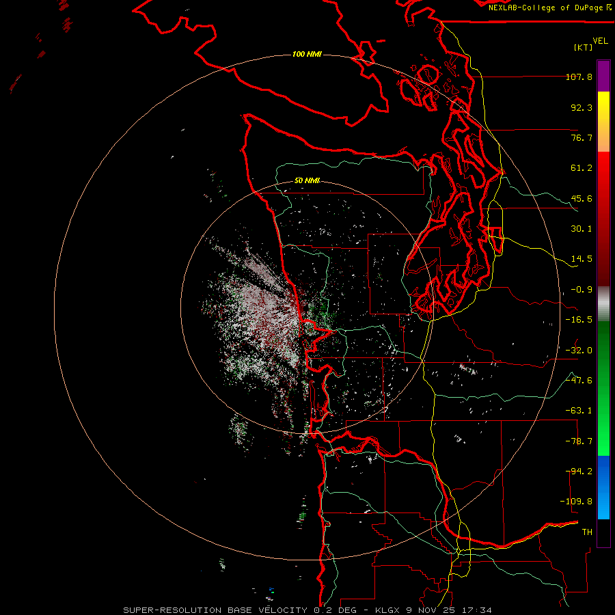615x615 pixels.
Task: Click the 30.1 velocity scale value
Action: click(582, 229)
